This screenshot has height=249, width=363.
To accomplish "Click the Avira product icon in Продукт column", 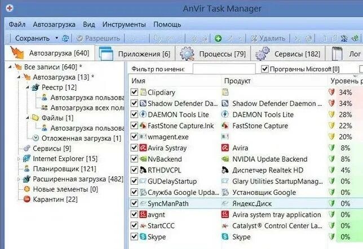I will [225, 148].
